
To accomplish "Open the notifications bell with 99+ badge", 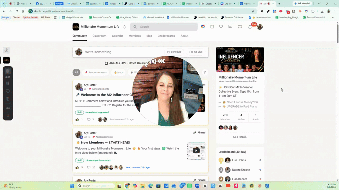I will point(250,27).
